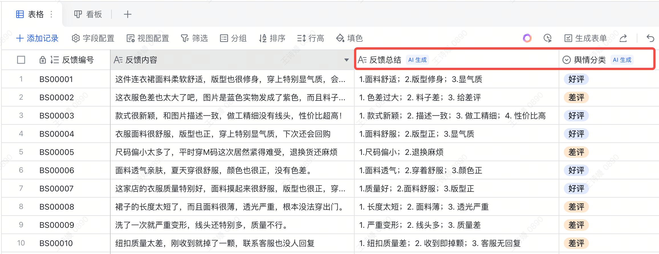This screenshot has width=659, height=254.
Task: Open the 排序 sort tool
Action: tap(272, 38)
